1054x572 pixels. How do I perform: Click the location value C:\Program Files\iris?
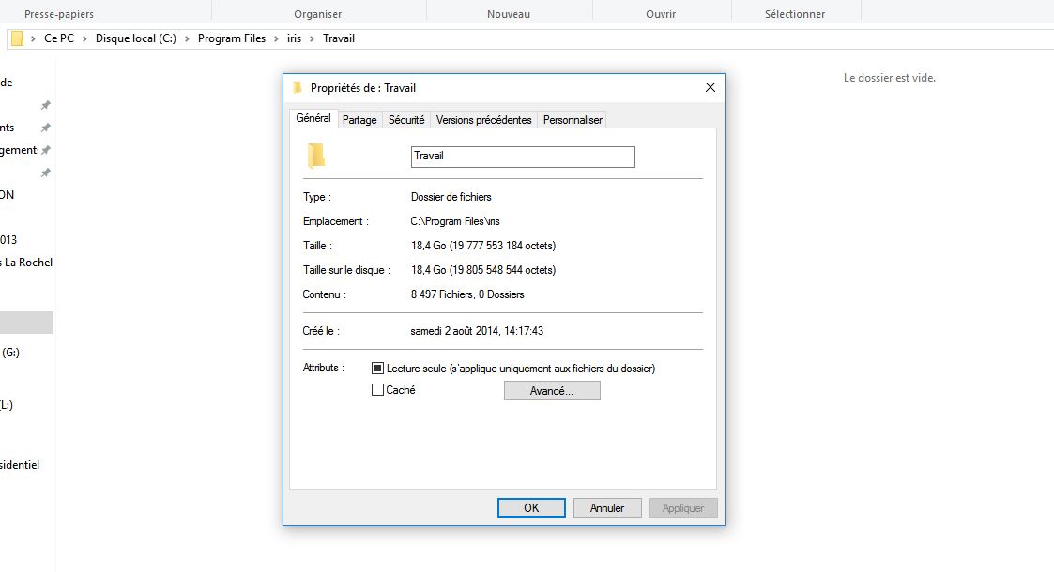(455, 221)
